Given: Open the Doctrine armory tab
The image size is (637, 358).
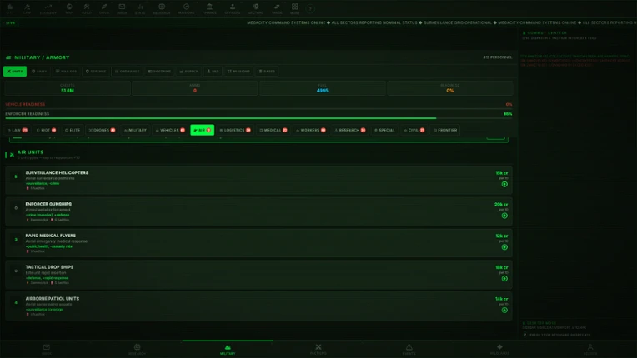Looking at the screenshot, I should click(x=159, y=72).
